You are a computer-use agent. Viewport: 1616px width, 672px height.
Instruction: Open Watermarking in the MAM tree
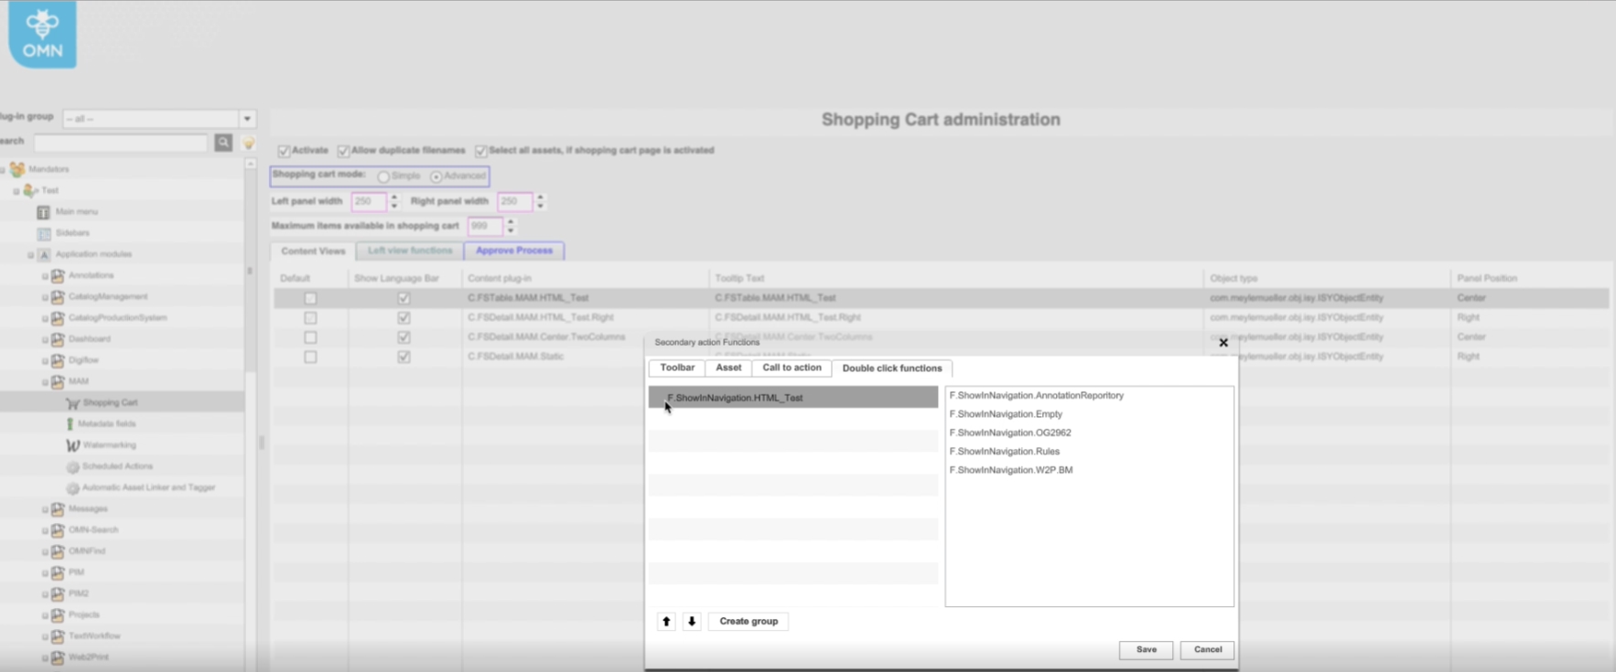(109, 445)
